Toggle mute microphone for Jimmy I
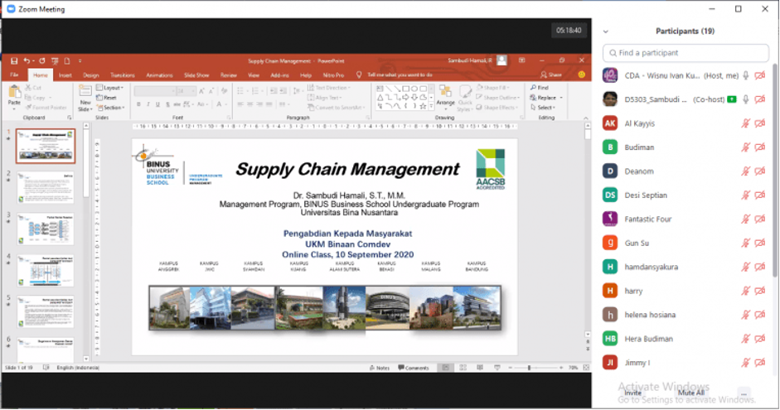Viewport: 780px width, 410px height. tap(745, 363)
